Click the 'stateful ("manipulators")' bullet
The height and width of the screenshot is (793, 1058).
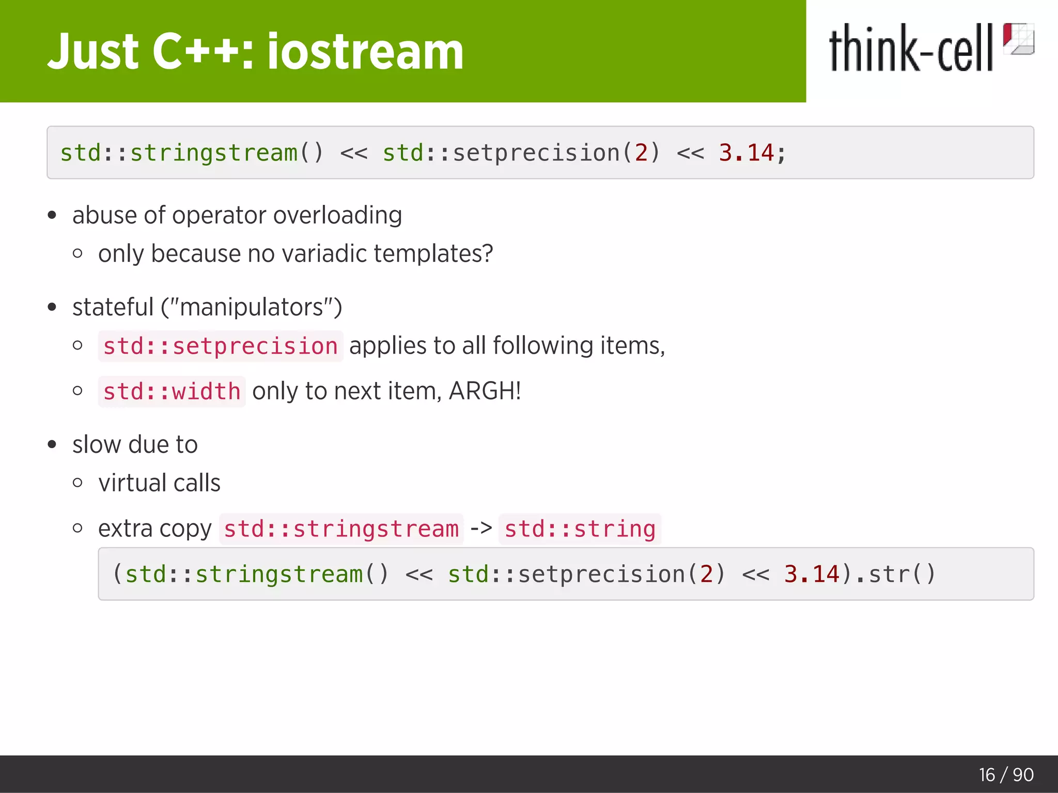click(x=207, y=307)
